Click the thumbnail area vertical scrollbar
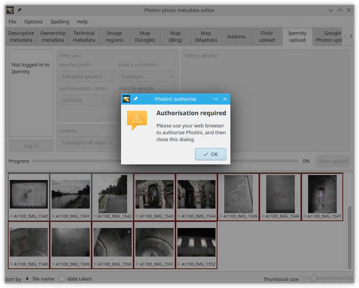The width and height of the screenshot is (359, 288). 349,237
